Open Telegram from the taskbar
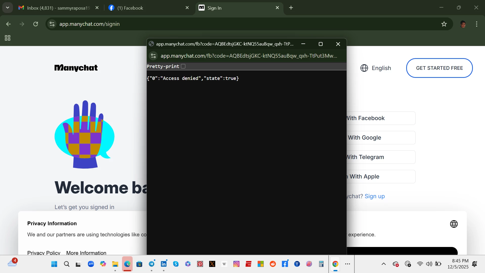Screen dimensions: 485x273 152,264
